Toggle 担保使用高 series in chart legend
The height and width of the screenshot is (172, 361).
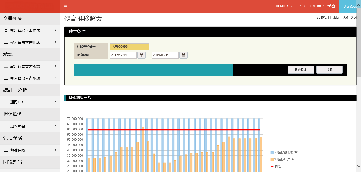point(283,160)
